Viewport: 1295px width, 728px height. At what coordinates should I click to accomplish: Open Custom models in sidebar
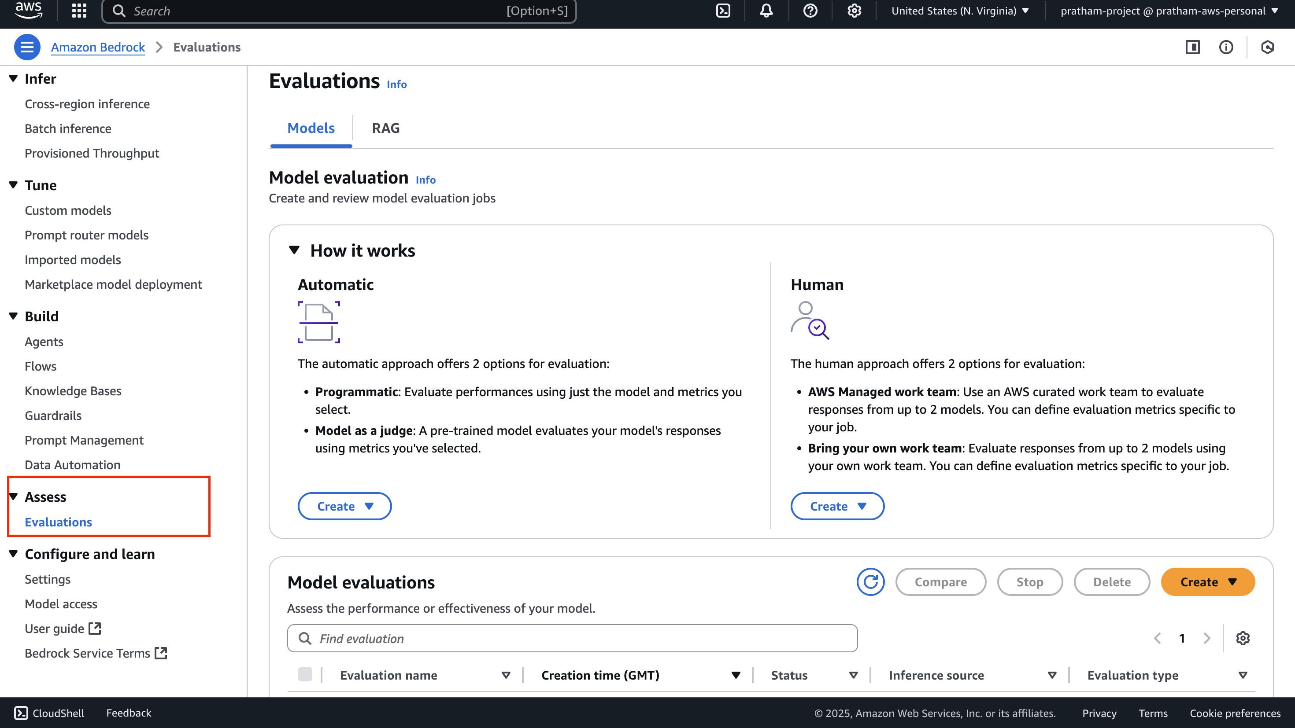click(68, 210)
